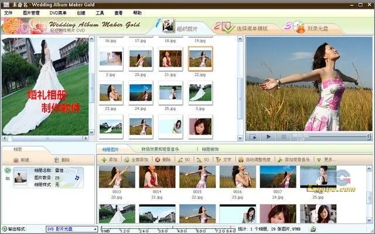375x234 pixels.
Task: Select 20.jpg thumbnail in file browser
Action: pyautogui.click(x=141, y=59)
